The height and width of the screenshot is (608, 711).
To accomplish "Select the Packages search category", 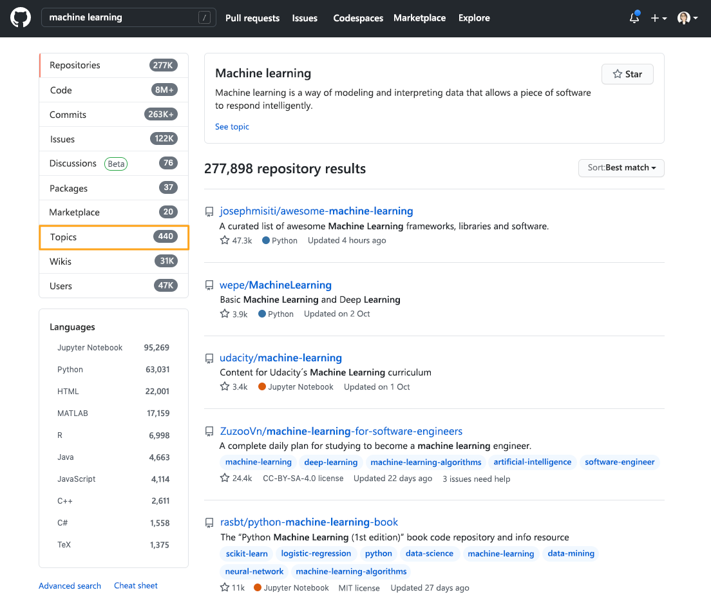I will (114, 187).
